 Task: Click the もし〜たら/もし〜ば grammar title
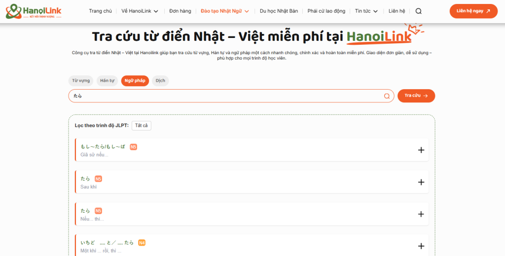(x=103, y=147)
